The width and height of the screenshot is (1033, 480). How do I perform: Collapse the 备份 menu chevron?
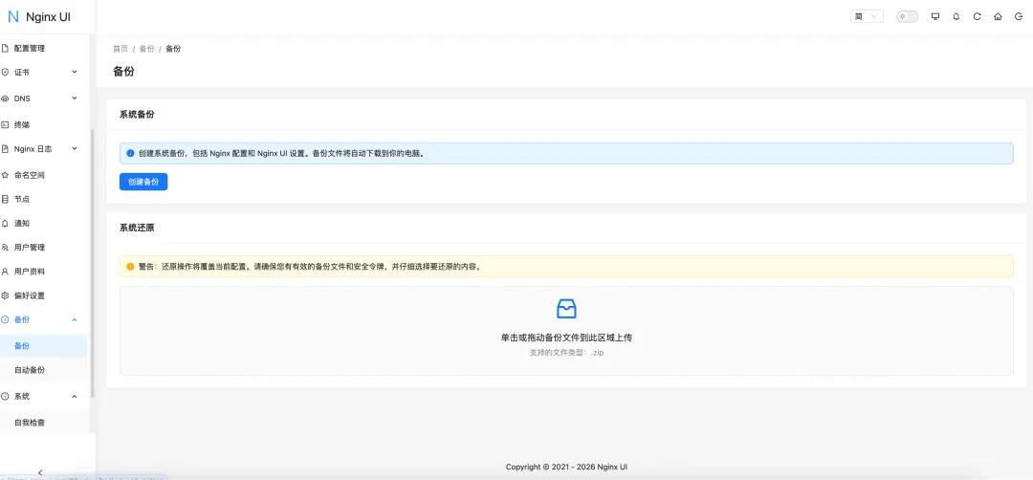click(75, 319)
